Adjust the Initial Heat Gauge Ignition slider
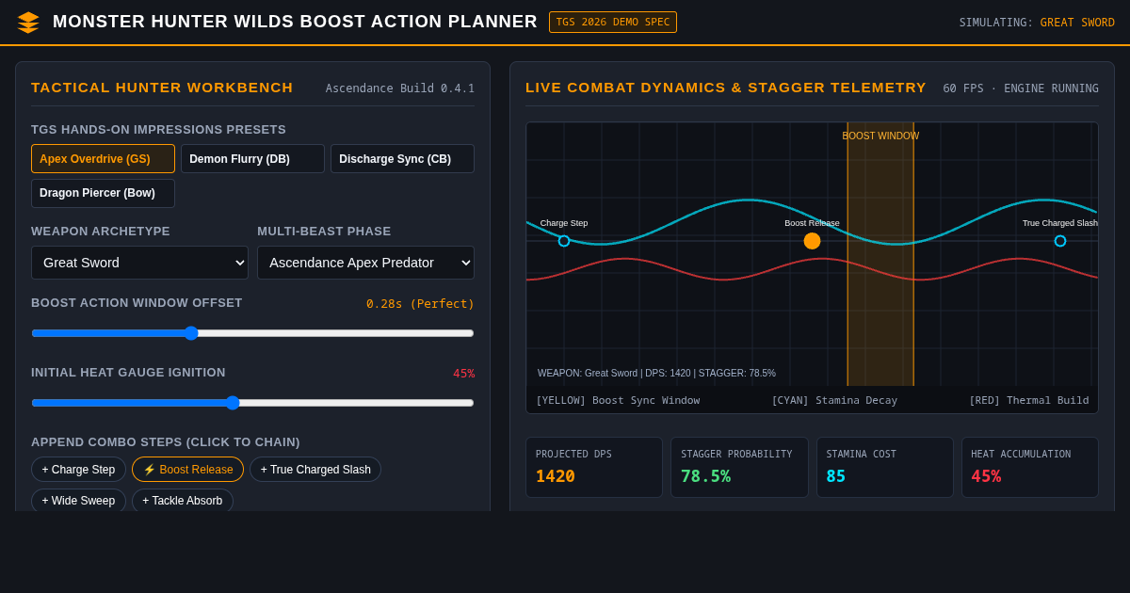Image resolution: width=1130 pixels, height=593 pixels. 252,403
